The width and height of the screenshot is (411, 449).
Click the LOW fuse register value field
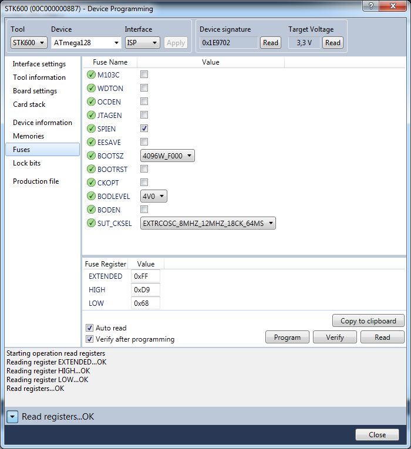tap(146, 303)
